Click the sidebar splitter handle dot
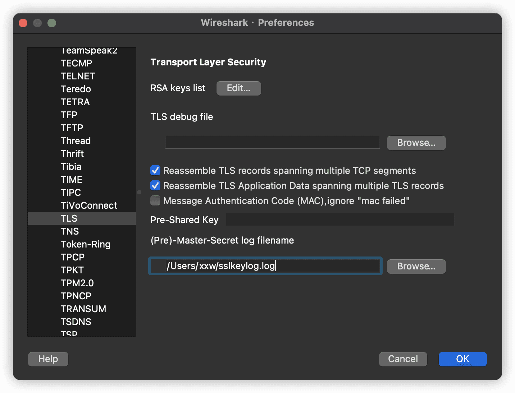The width and height of the screenshot is (515, 393). coord(139,192)
